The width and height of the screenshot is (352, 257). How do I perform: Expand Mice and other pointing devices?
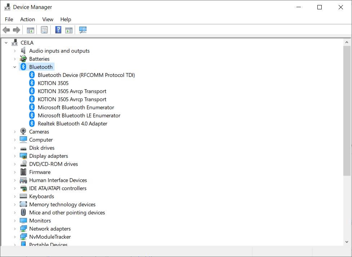click(15, 213)
